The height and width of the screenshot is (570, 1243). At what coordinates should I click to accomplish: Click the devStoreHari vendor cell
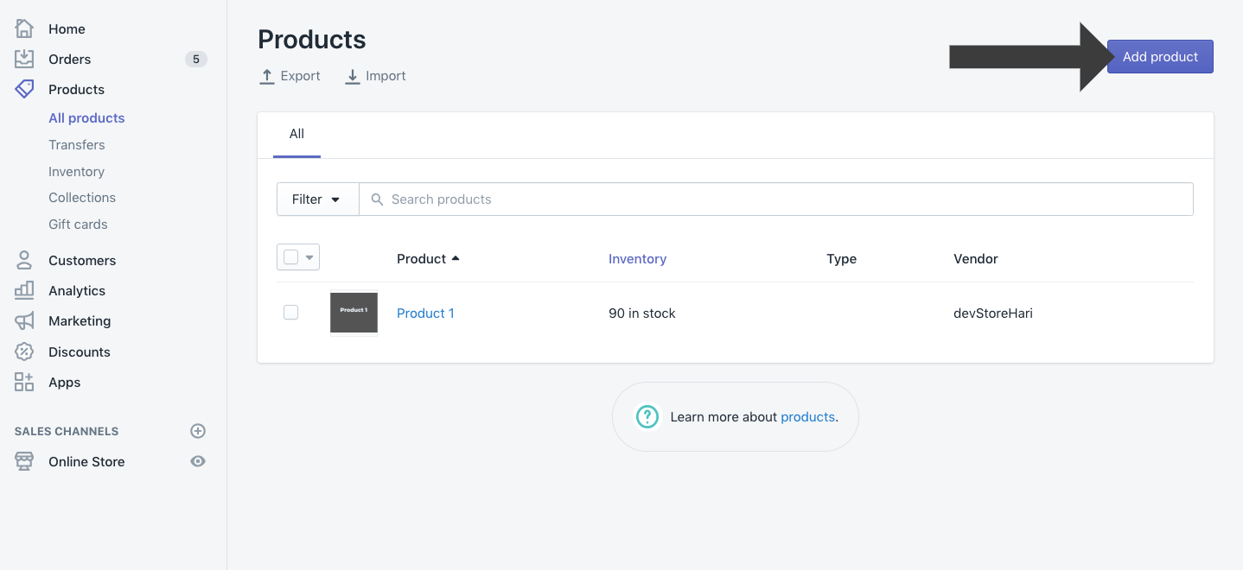point(993,313)
